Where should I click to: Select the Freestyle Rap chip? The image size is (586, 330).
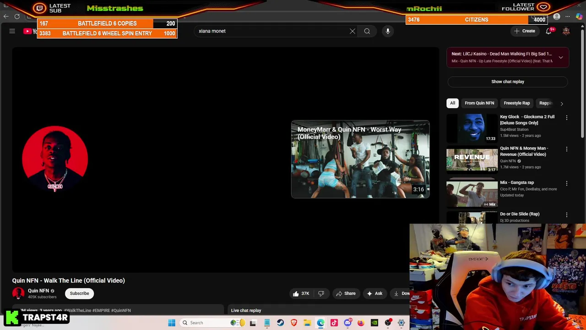517,103
